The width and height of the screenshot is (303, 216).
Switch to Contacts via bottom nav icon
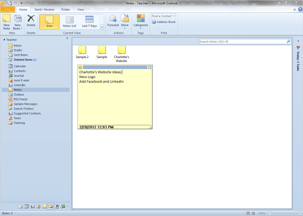(x=33, y=207)
